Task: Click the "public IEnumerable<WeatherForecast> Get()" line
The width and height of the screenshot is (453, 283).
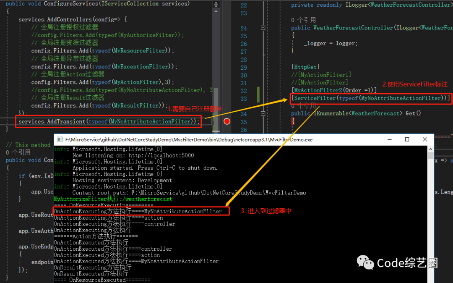Action: [356, 113]
